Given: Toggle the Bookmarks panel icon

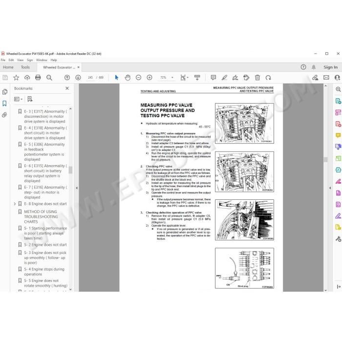Looking at the screenshot, I should (4, 103).
